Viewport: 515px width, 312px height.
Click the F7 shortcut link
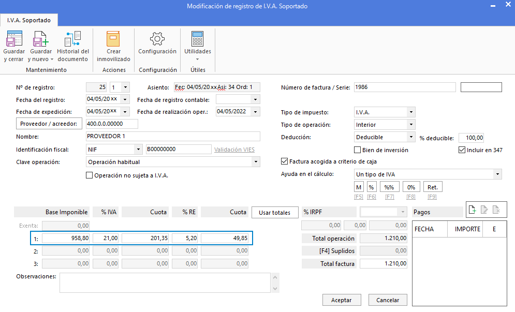tap(390, 197)
